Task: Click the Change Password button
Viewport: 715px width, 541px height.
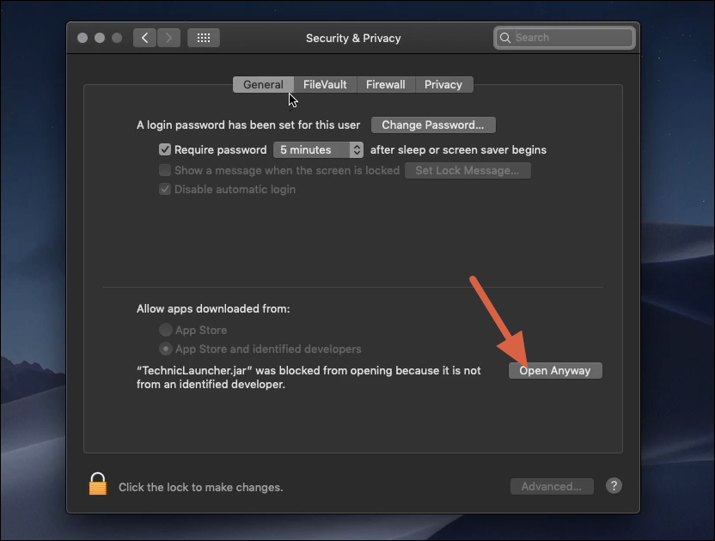Action: [x=433, y=125]
